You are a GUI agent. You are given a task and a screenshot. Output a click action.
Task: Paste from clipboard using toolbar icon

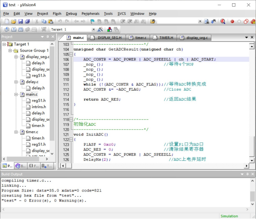[51, 21]
